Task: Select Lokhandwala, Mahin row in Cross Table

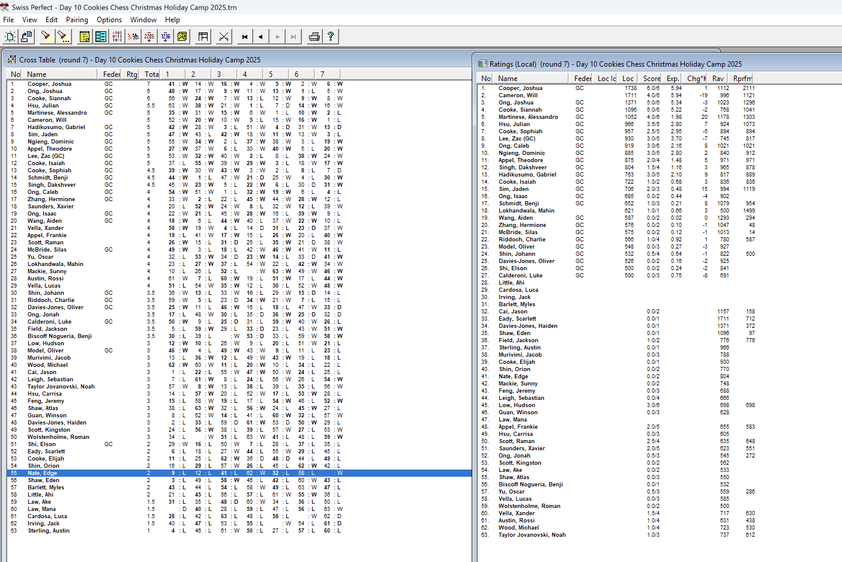Action: click(x=239, y=264)
